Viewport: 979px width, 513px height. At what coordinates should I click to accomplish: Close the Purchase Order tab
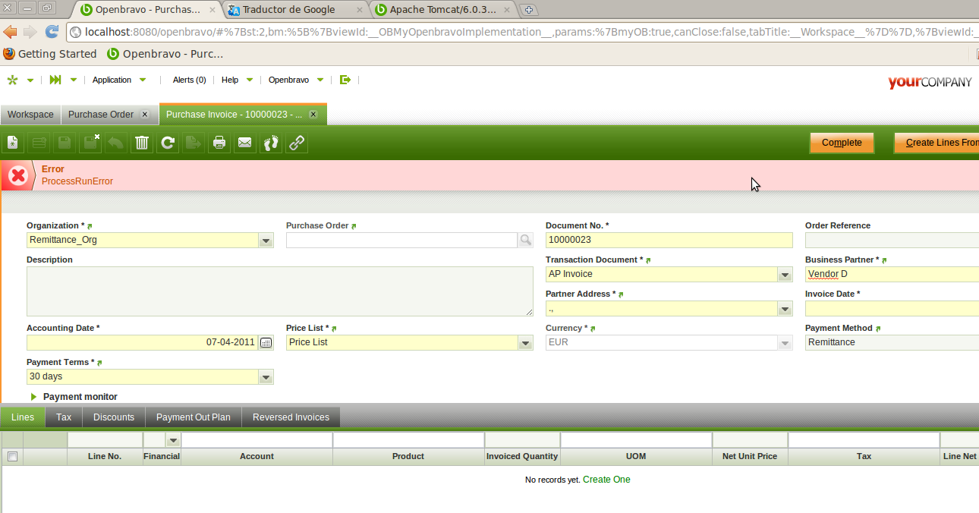tap(145, 115)
